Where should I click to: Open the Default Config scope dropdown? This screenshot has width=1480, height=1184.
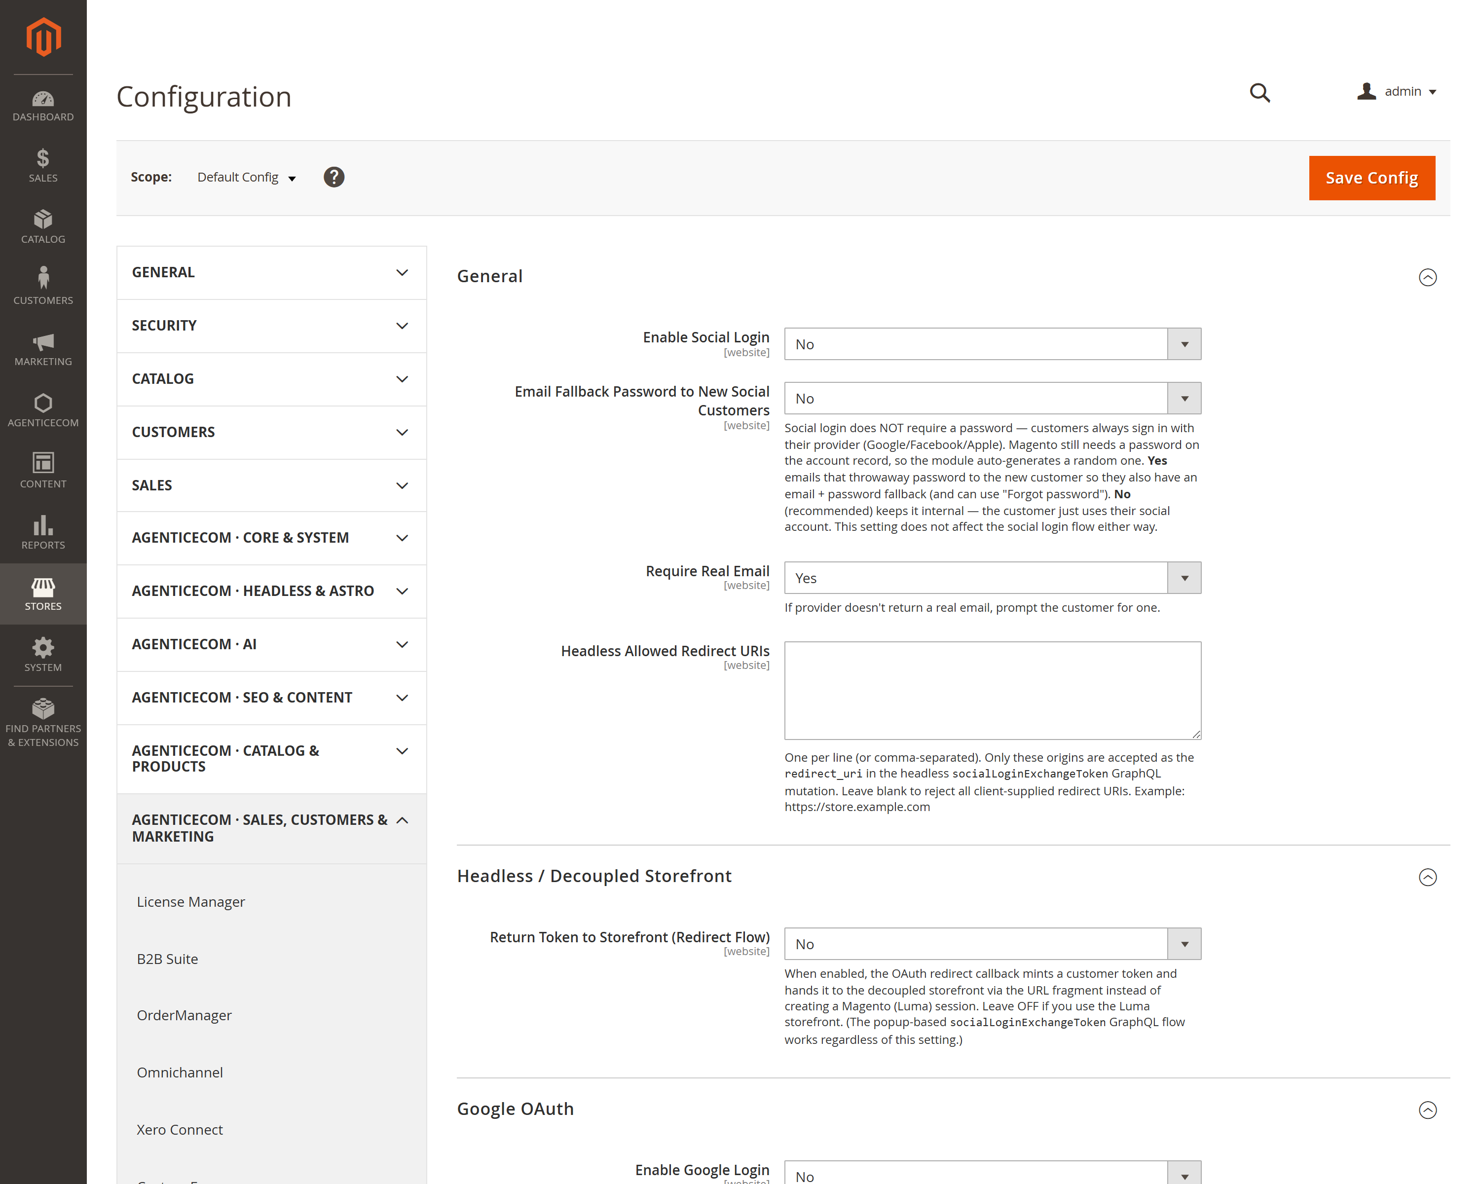[247, 177]
